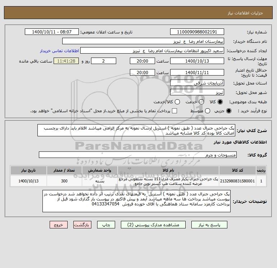The height and width of the screenshot is (268, 277).
Task: Click quantity cell showing 300
Action: tap(64, 181)
